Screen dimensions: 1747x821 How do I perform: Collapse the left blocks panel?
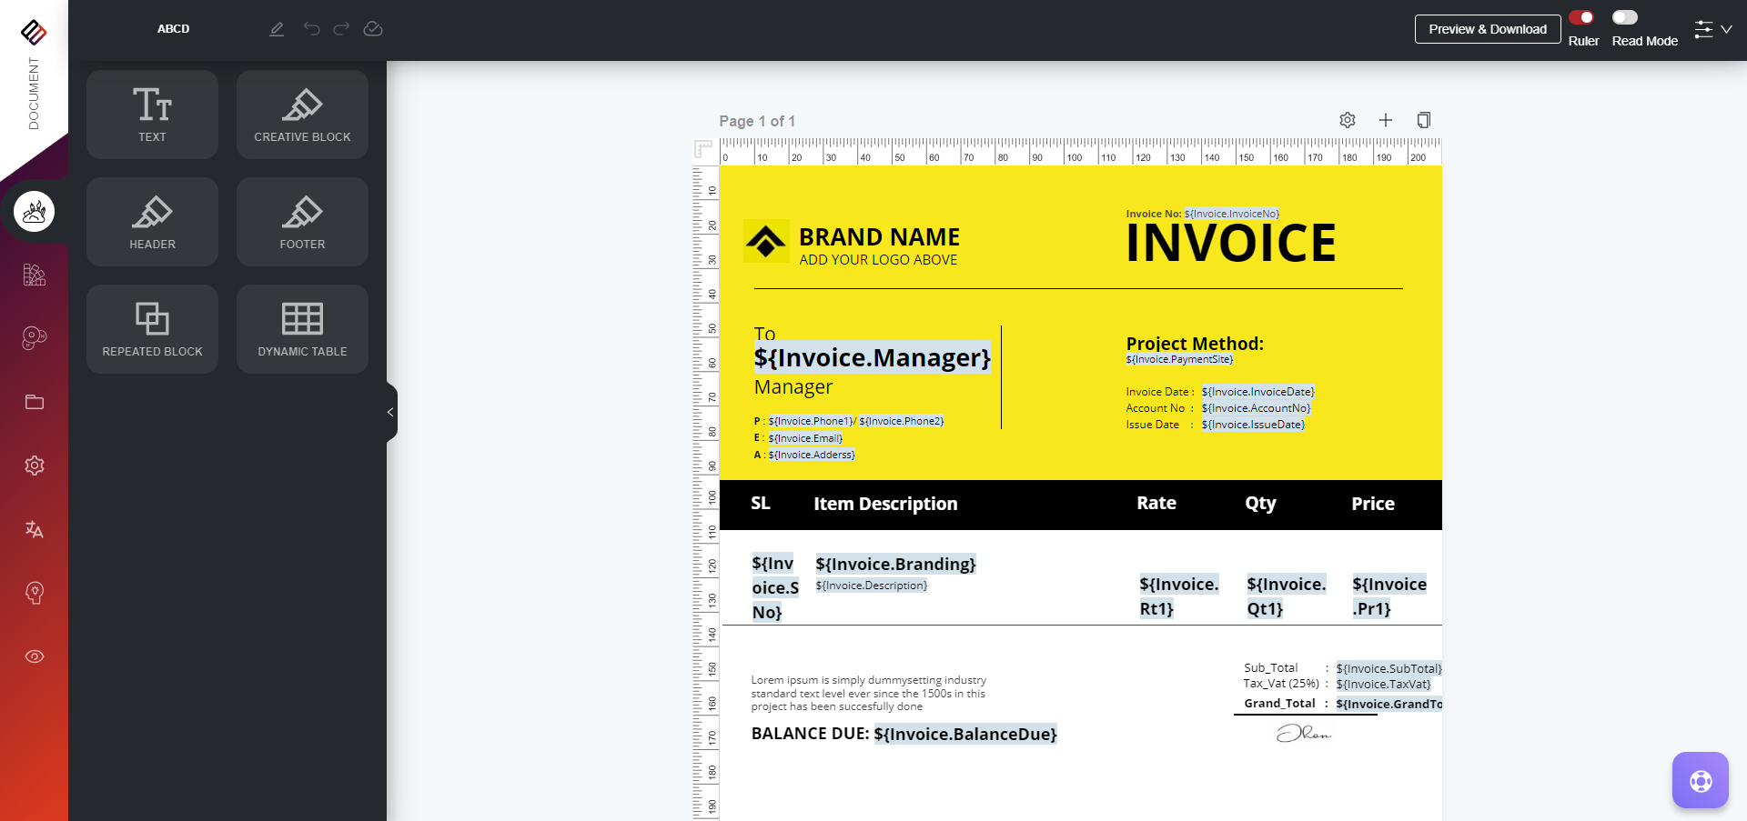click(391, 412)
